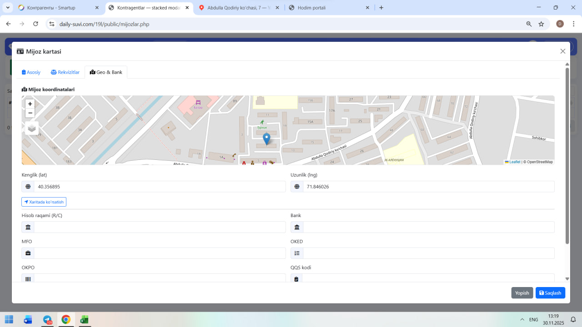Open Telegram from the taskbar
The height and width of the screenshot is (327, 582).
pyautogui.click(x=47, y=319)
